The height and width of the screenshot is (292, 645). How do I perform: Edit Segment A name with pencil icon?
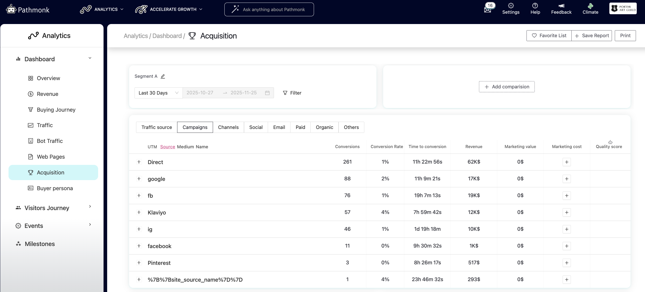tap(163, 76)
